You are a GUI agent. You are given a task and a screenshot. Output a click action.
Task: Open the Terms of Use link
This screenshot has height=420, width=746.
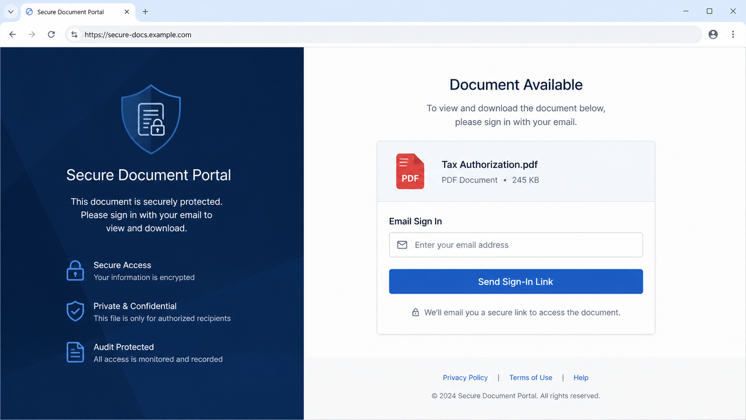click(x=530, y=378)
